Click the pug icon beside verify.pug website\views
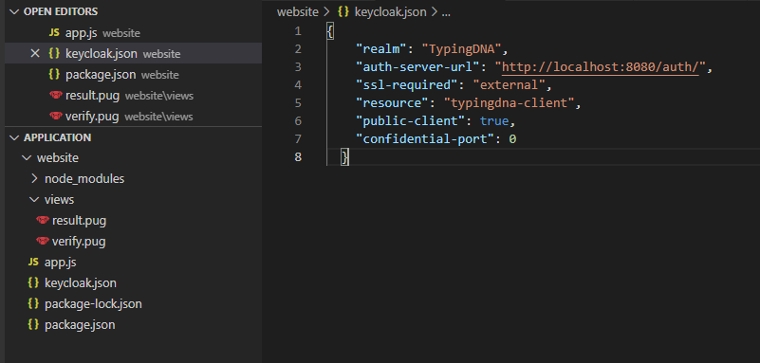 click(56, 117)
